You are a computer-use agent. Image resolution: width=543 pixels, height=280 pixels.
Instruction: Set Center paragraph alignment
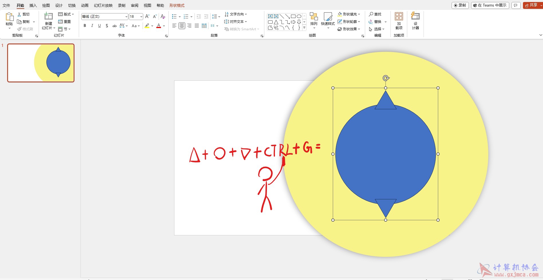[182, 26]
